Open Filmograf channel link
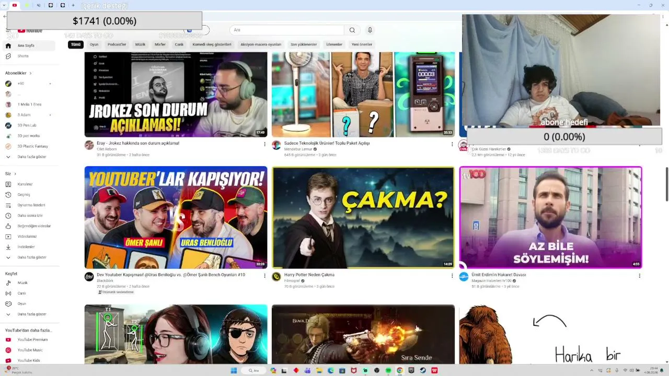 point(292,281)
